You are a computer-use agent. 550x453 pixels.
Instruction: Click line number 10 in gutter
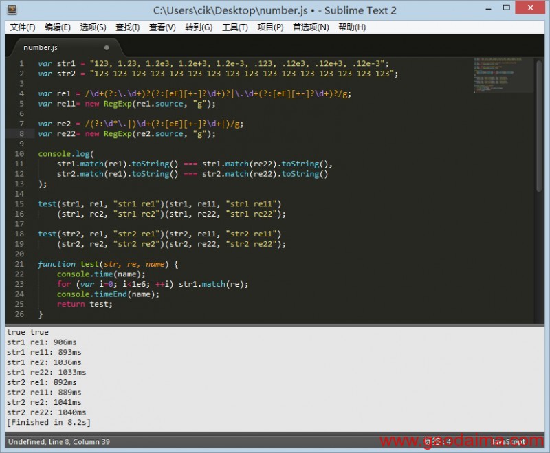19,153
